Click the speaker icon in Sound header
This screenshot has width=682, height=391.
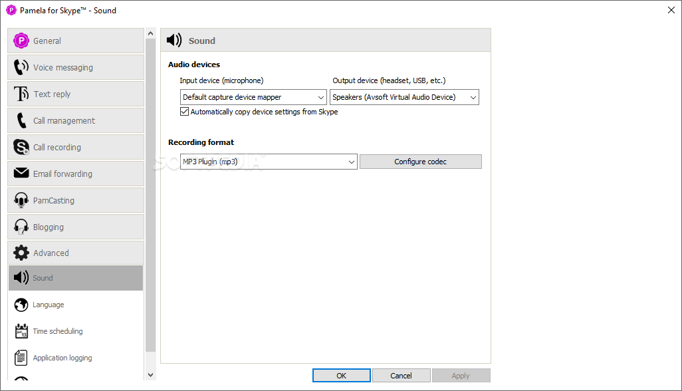pyautogui.click(x=174, y=40)
